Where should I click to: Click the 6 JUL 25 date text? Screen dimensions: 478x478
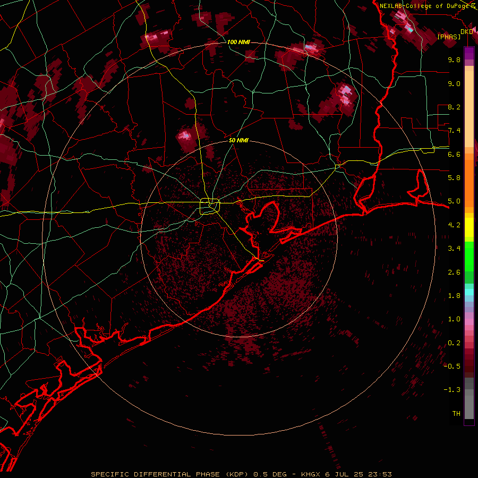click(345, 474)
